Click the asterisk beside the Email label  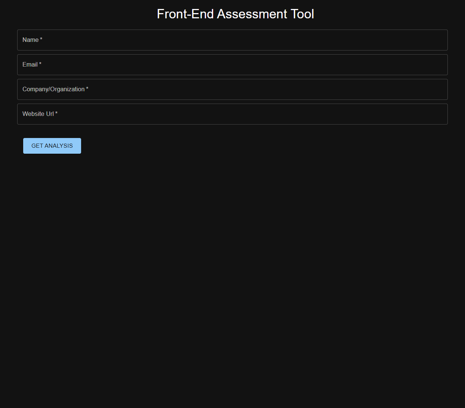coord(40,64)
